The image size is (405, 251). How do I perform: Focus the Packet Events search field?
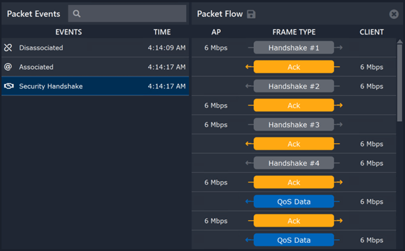point(127,14)
